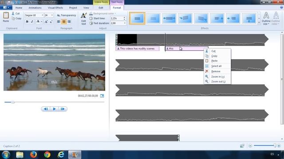This screenshot has height=159, width=284.
Task: Click the Next frame button
Action: click(x=63, y=109)
